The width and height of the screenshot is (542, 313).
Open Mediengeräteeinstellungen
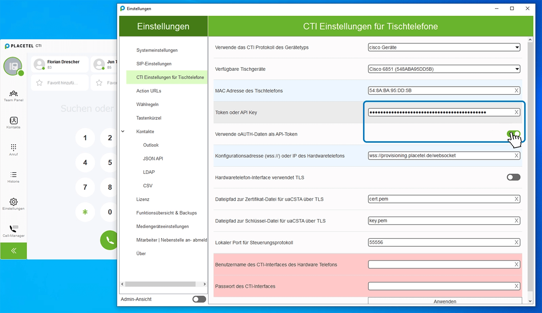[162, 226]
